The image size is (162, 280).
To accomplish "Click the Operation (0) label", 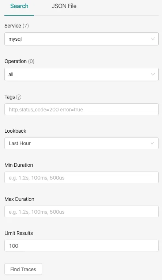I will (x=19, y=61).
